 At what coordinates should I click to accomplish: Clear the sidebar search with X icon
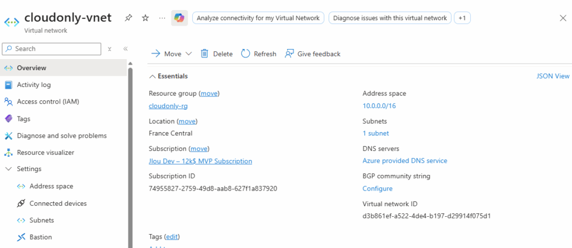point(110,49)
